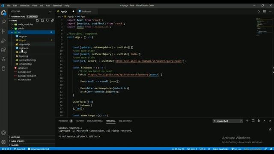The width and height of the screenshot is (274, 154).
Task: Open the Terminal menu
Action: [x=57, y=6]
